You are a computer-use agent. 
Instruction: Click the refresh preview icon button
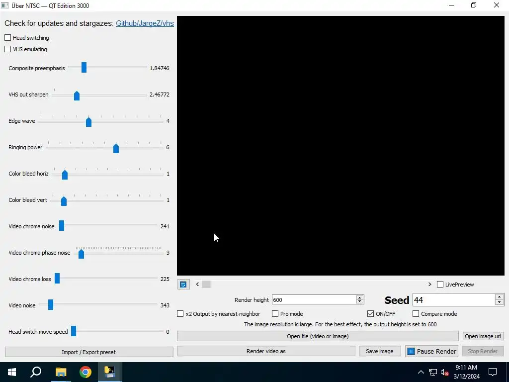tap(183, 285)
